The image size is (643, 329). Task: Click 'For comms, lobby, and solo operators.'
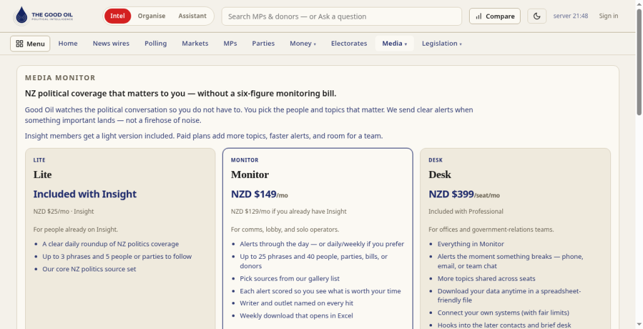pyautogui.click(x=285, y=229)
